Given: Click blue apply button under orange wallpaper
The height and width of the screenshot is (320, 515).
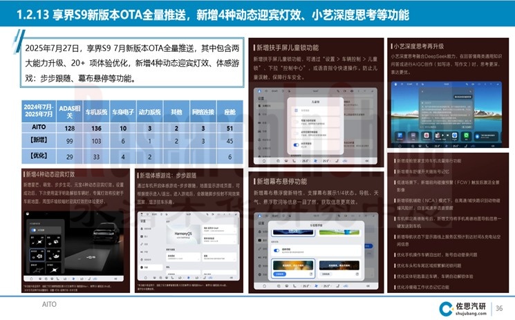Looking at the screenshot, I should pos(280,274).
